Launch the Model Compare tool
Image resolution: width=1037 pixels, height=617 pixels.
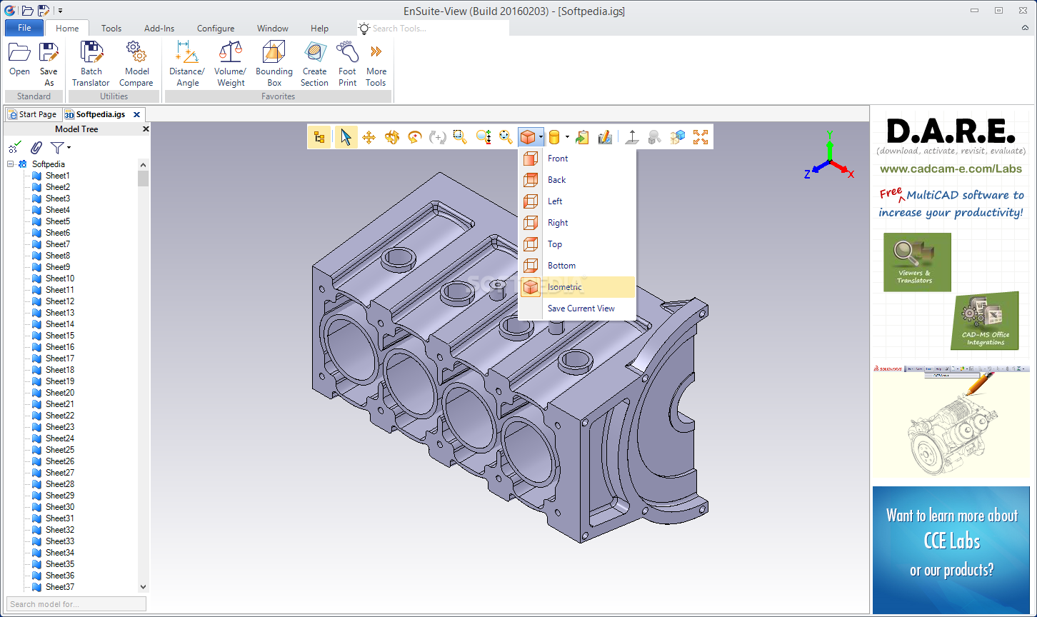[136, 64]
